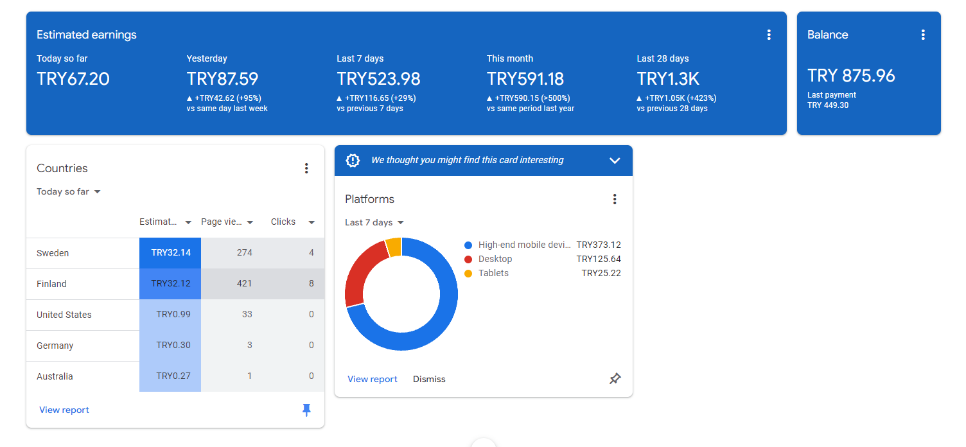Open the Clicks column dropdown
Image resolution: width=966 pixels, height=447 pixels.
point(293,222)
